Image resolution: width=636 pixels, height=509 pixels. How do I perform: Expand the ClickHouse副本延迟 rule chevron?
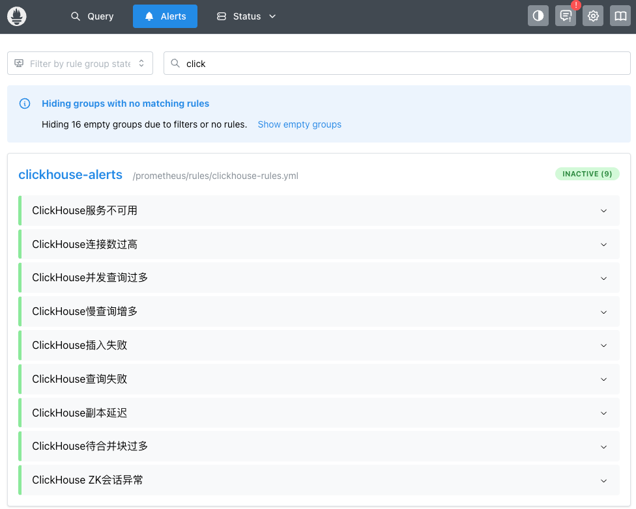click(603, 413)
